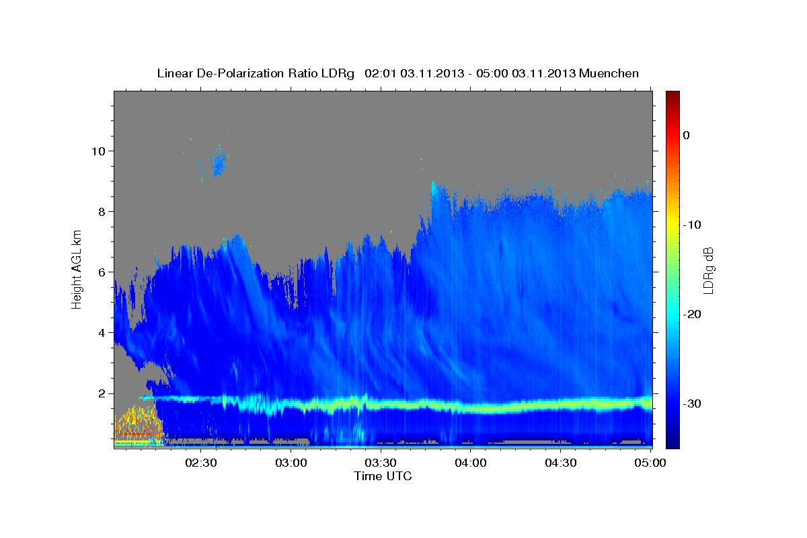Click the dark red top of colorbar

pos(672,98)
